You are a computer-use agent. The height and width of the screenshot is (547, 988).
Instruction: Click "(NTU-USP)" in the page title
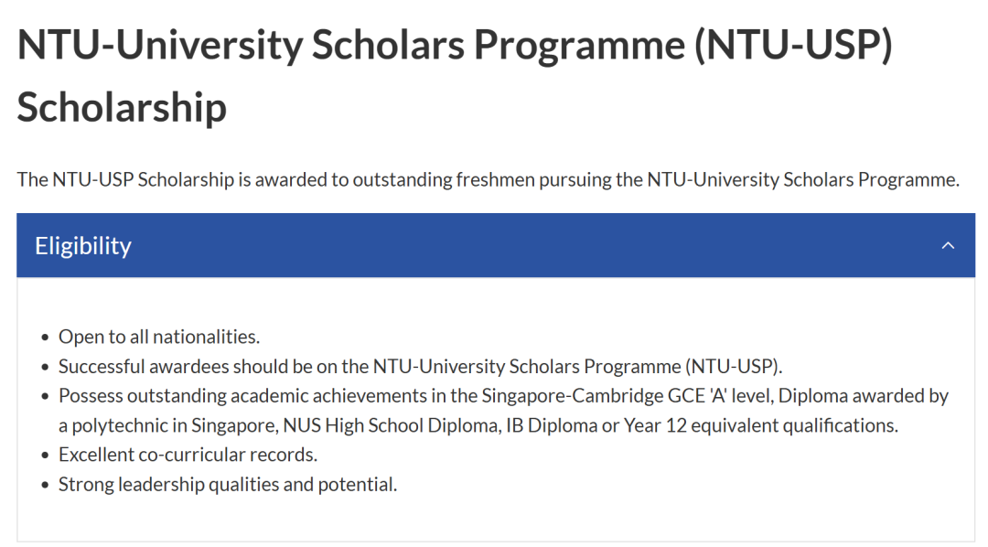point(793,46)
